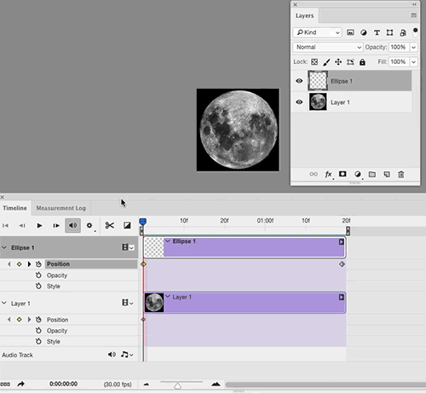Click the Opacity 100% field
Viewport: 426px width, 394px height.
point(399,47)
